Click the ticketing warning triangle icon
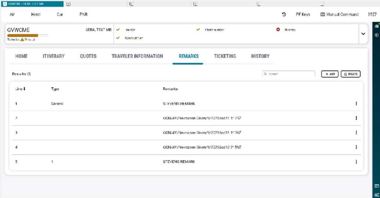The width and height of the screenshot is (380, 198). coord(22,39)
